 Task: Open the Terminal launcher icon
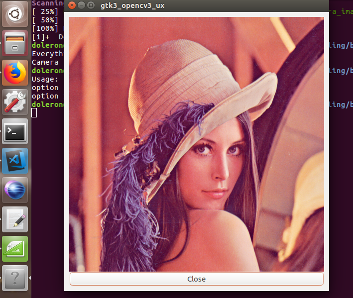15,131
